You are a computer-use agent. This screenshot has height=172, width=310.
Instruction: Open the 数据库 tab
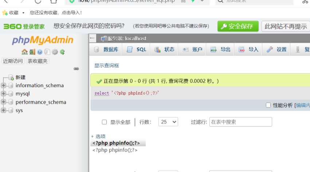(106, 50)
